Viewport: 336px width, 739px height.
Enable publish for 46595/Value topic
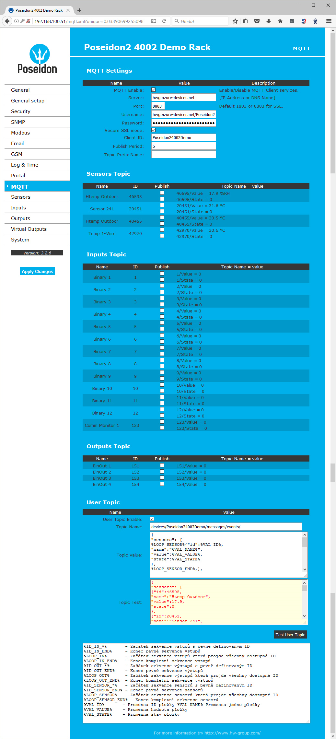click(x=162, y=193)
